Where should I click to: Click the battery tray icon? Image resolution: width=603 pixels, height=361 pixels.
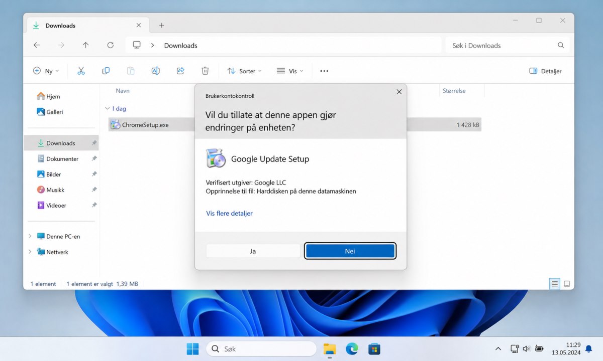point(539,348)
